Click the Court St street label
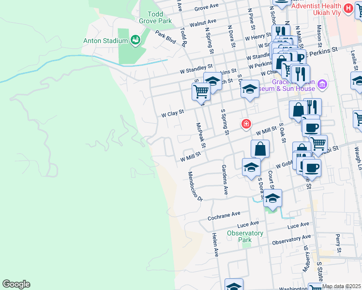The image size is (362, 290). click(x=271, y=180)
